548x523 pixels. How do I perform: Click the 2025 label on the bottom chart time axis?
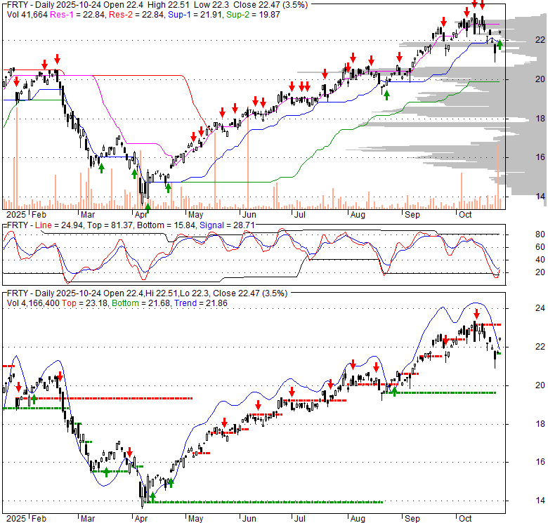click(x=16, y=519)
